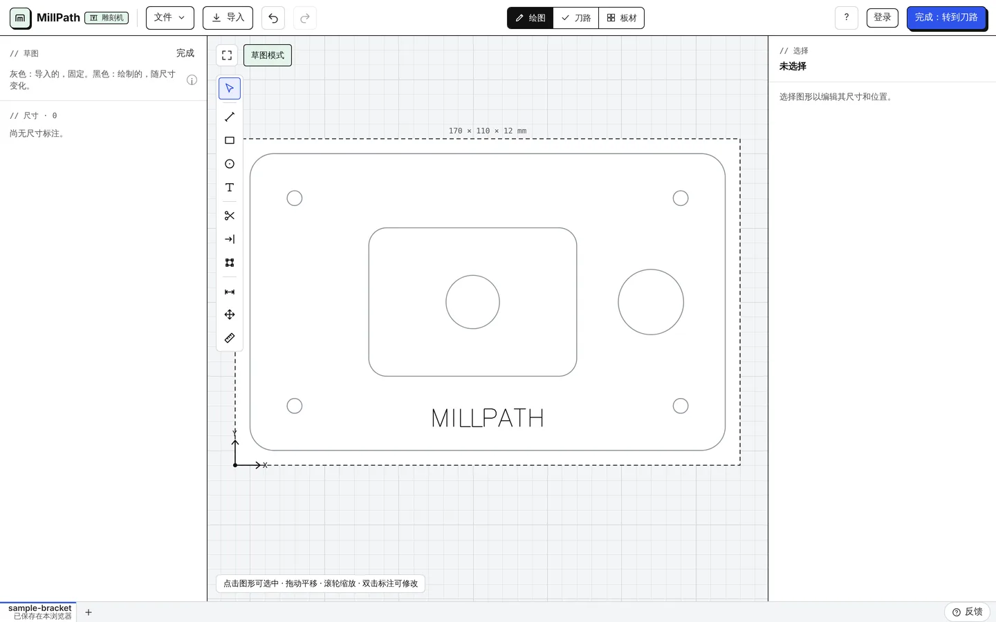Select the ruler measure tool
This screenshot has height=622, width=996.
[230, 338]
